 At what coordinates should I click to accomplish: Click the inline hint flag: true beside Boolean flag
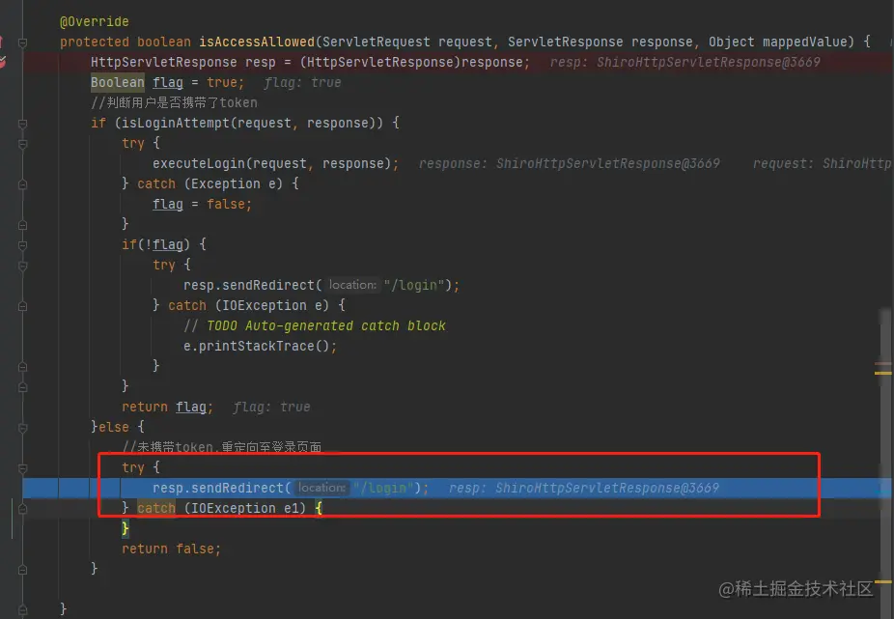302,83
